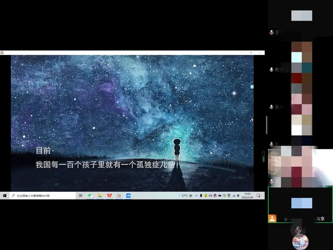Open Task View on the taskbar
Screen dimensions: 333x250
coord(80,196)
